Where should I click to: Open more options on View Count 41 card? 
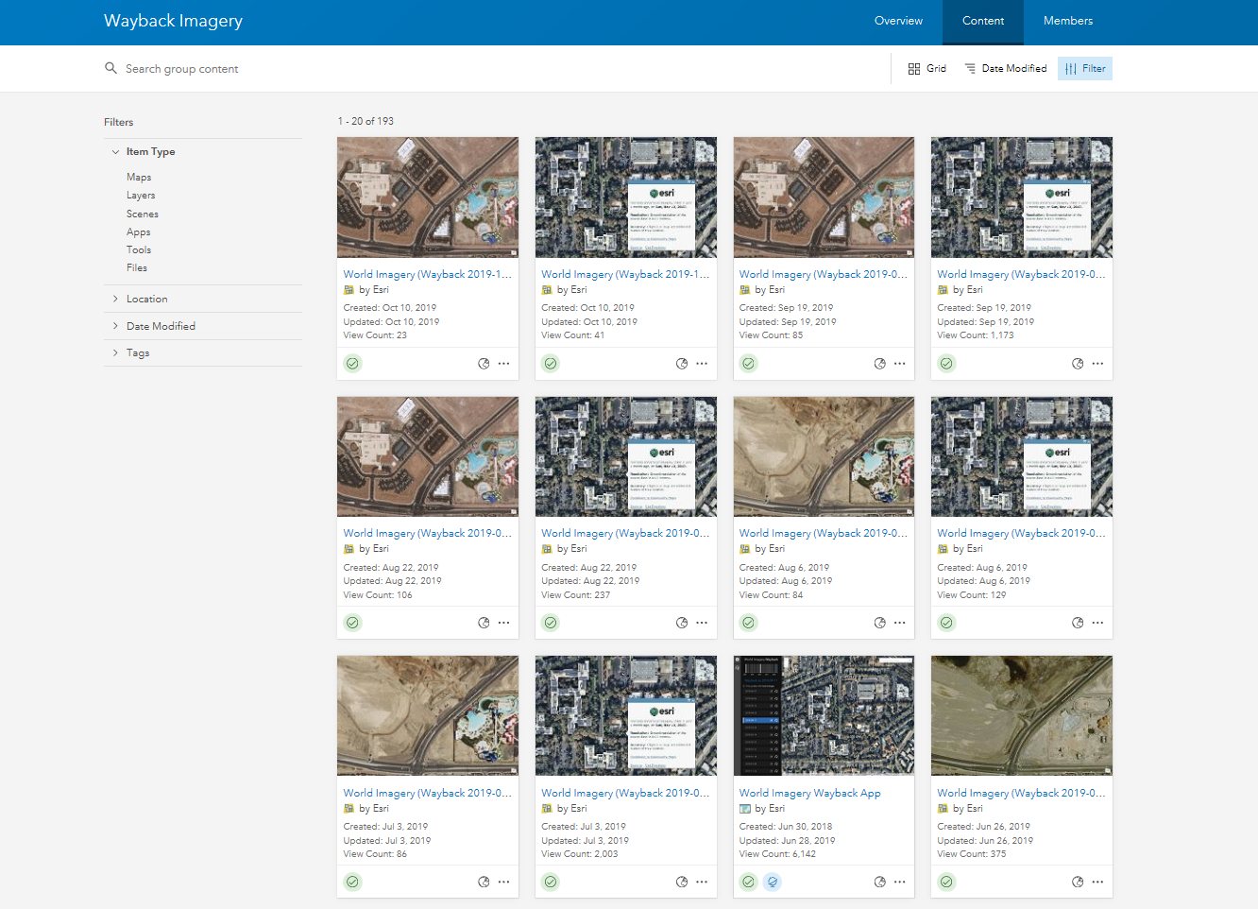[702, 364]
